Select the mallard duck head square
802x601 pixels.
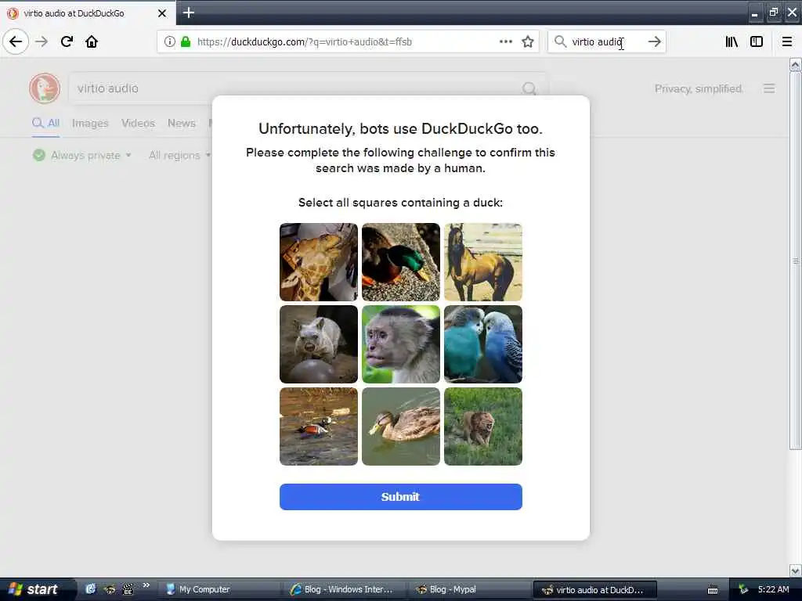(401, 262)
